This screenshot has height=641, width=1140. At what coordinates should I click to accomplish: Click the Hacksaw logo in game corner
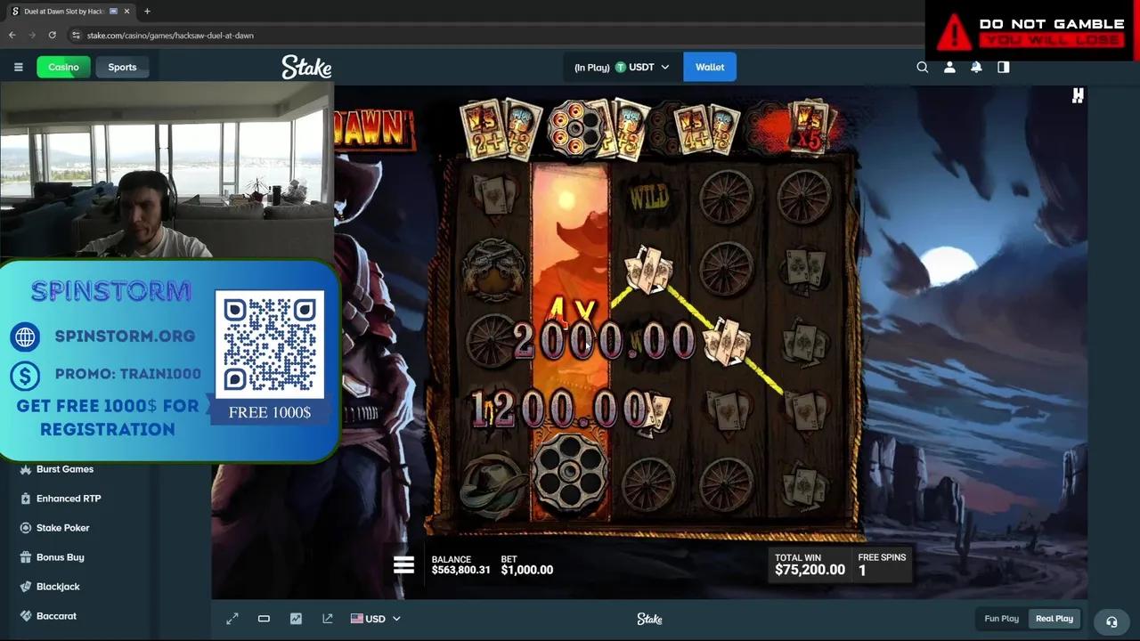pos(1078,95)
